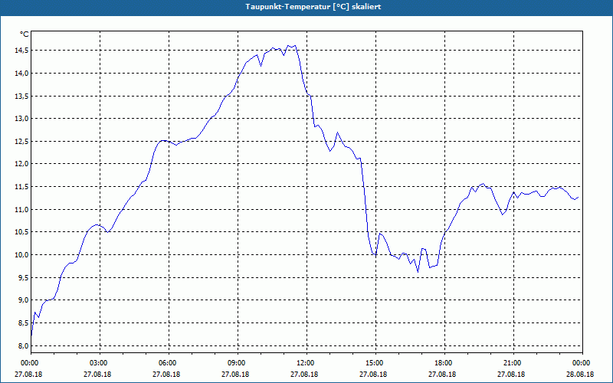Select the 10,0 y-axis label

(22, 255)
